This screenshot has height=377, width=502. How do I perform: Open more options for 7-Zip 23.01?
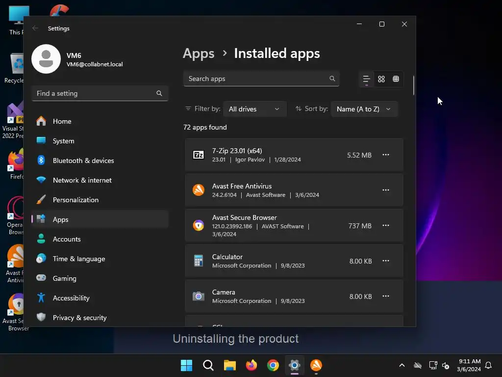386,155
